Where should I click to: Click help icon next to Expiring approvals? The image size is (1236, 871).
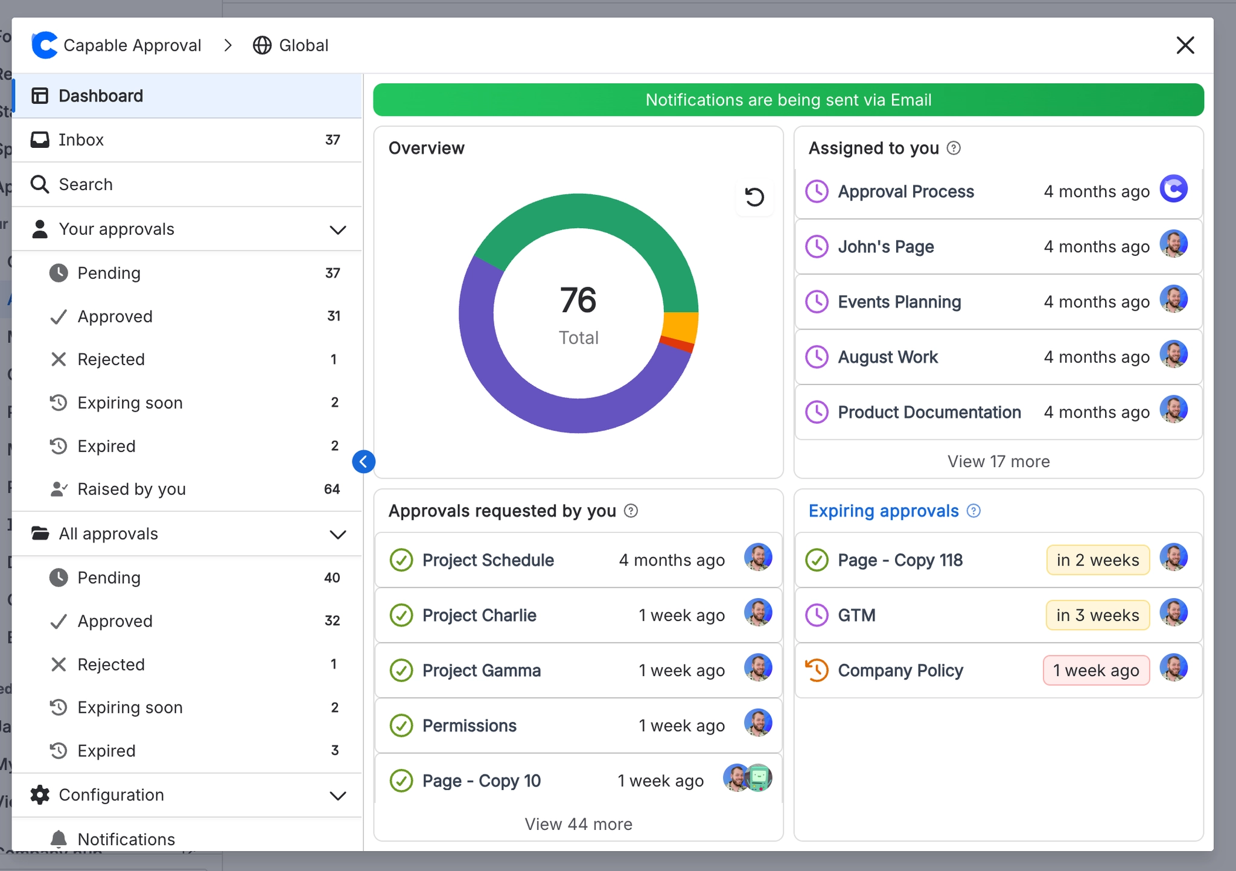pyautogui.click(x=973, y=511)
